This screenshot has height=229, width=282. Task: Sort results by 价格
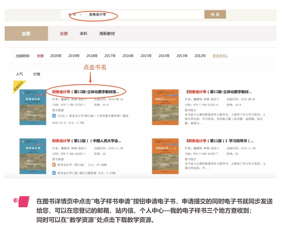tap(37, 74)
